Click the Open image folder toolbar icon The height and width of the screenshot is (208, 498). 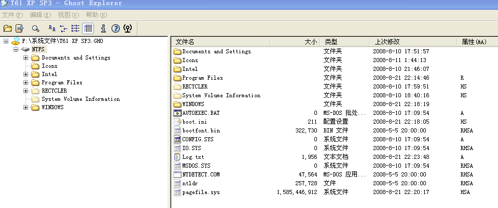pyautogui.click(x=8, y=28)
